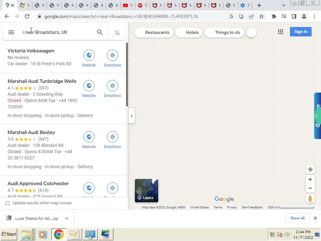
Task: Click the volume tray icon
Action: click(x=287, y=234)
